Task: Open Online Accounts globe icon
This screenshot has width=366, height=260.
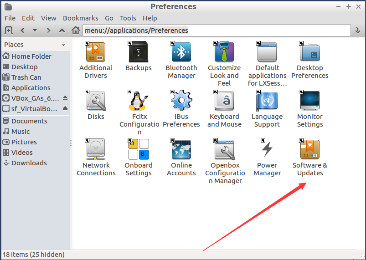Action: 181,149
